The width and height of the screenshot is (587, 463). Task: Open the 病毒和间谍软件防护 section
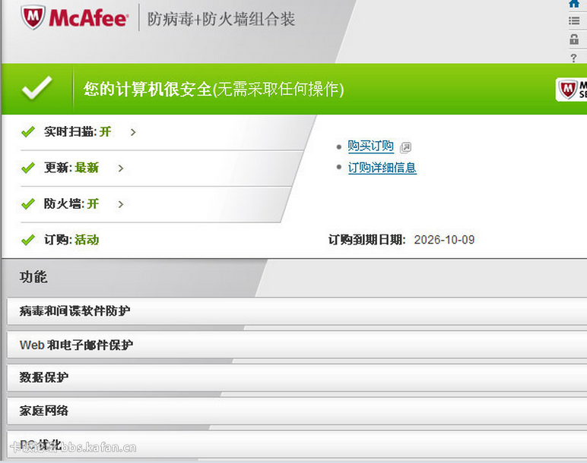click(297, 311)
